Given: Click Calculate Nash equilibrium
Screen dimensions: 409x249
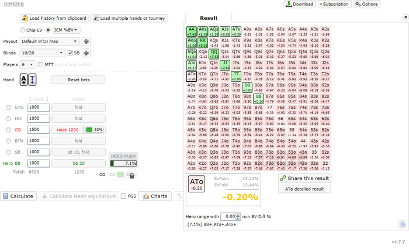Looking at the screenshot, I should tap(79, 196).
